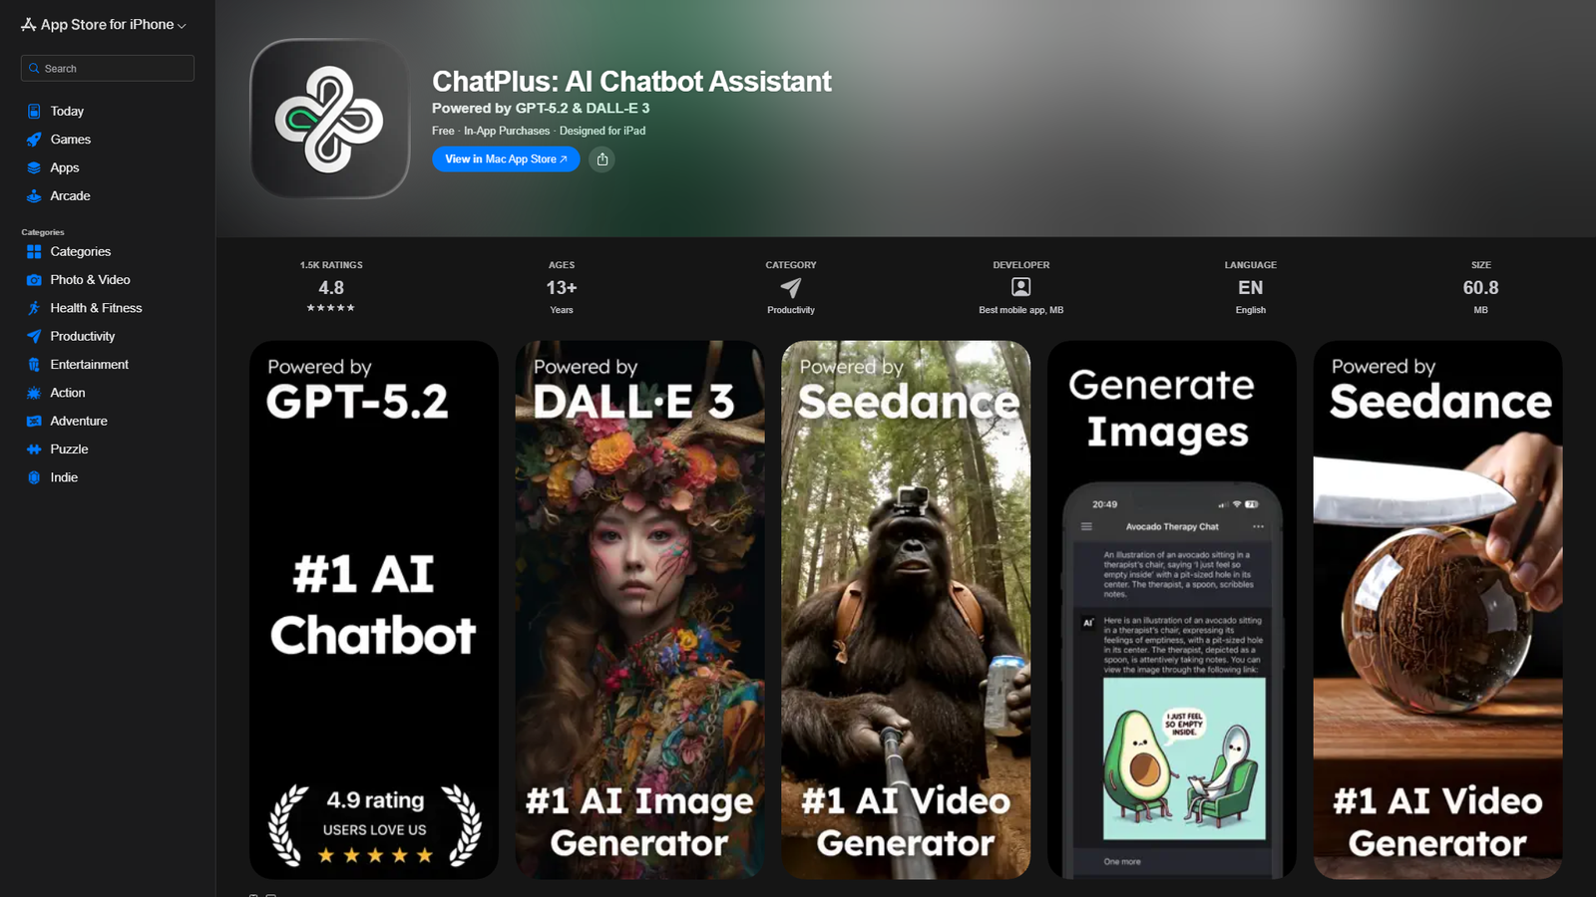1596x897 pixels.
Task: Open the DALL·E 3 Image Generator screenshot
Action: click(x=640, y=610)
